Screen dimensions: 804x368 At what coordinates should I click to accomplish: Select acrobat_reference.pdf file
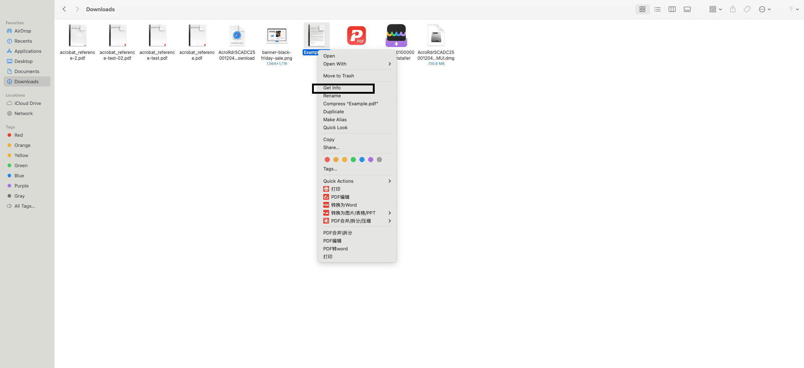coord(197,35)
